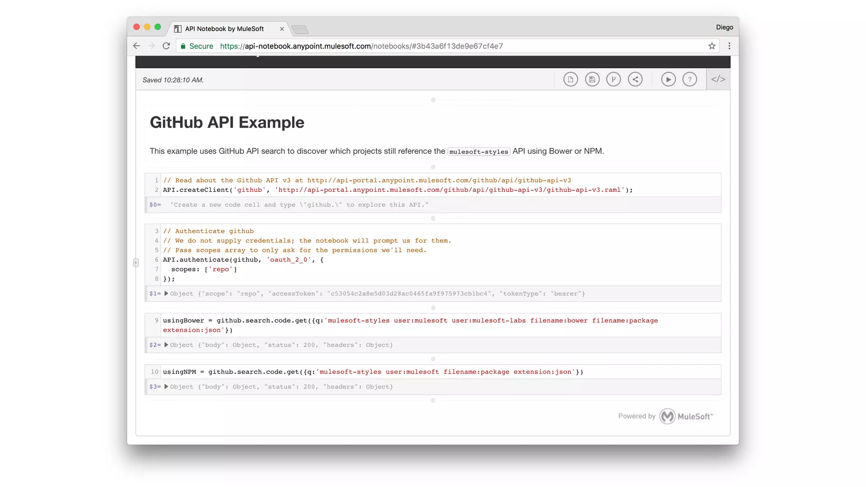Click the Diego profile button

tap(724, 27)
